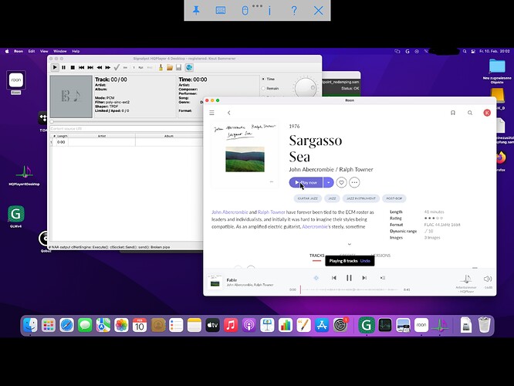This screenshot has width=514, height=386.
Task: Click the Spotlight search icon in menu bar
Action: [465, 51]
